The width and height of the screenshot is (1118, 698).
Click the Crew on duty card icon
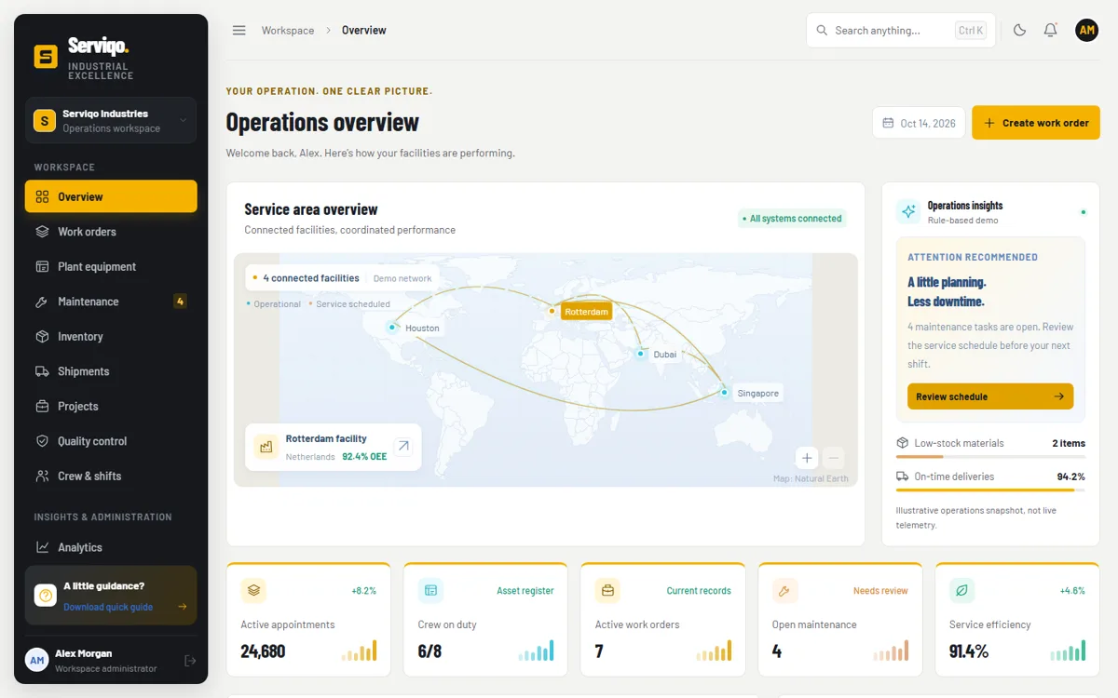point(430,590)
